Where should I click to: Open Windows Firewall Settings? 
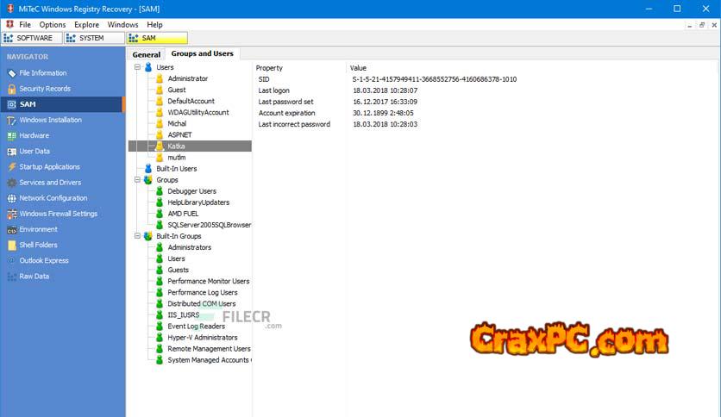(x=58, y=214)
